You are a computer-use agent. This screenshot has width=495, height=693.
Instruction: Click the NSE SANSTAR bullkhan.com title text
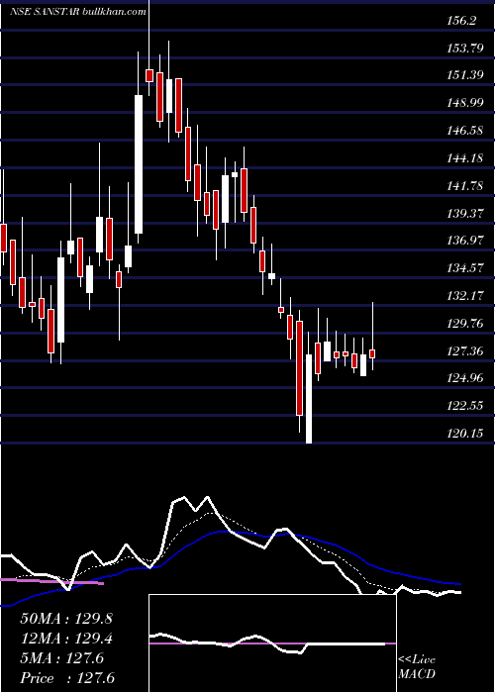coord(78,12)
